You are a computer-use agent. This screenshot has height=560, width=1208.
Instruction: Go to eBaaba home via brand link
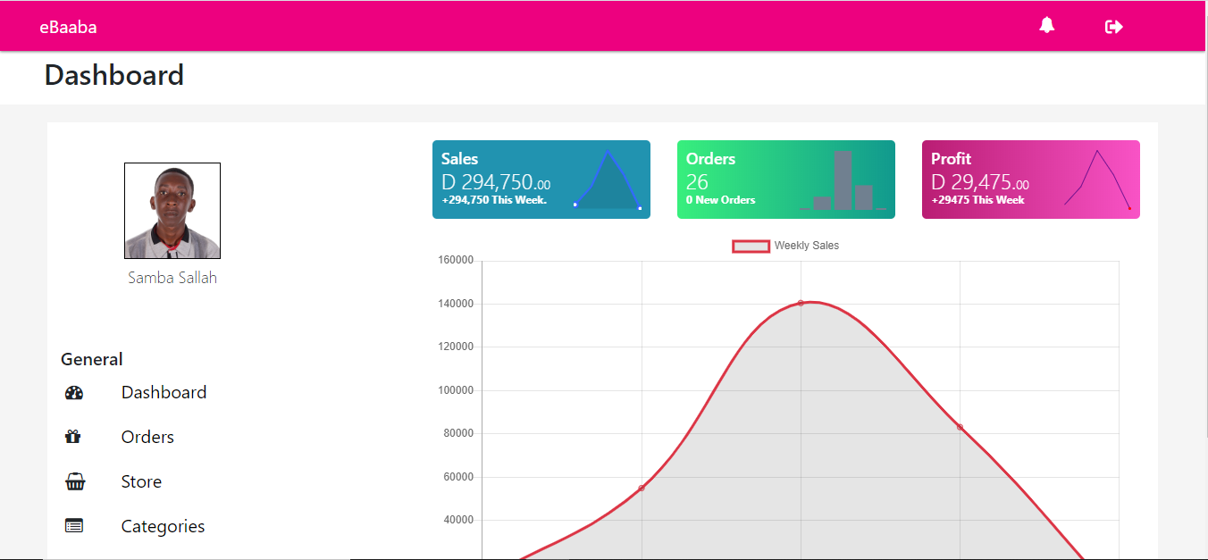click(68, 27)
